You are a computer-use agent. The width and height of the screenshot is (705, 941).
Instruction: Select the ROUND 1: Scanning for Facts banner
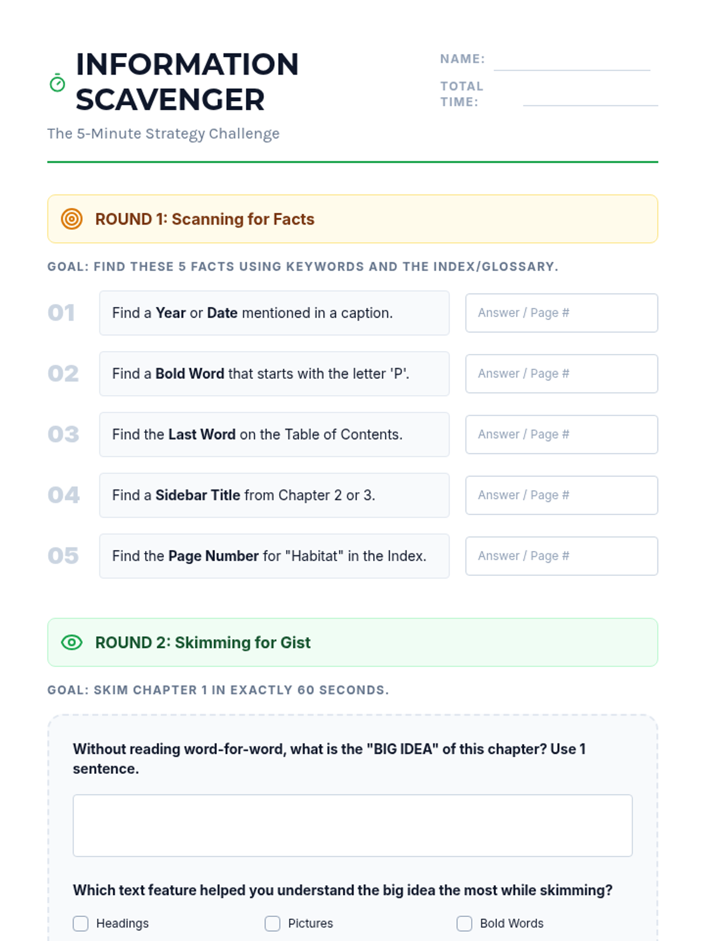[352, 219]
